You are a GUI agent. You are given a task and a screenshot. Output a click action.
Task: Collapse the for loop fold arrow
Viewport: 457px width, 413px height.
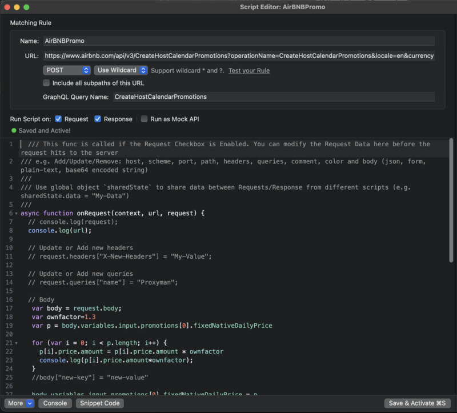15,343
